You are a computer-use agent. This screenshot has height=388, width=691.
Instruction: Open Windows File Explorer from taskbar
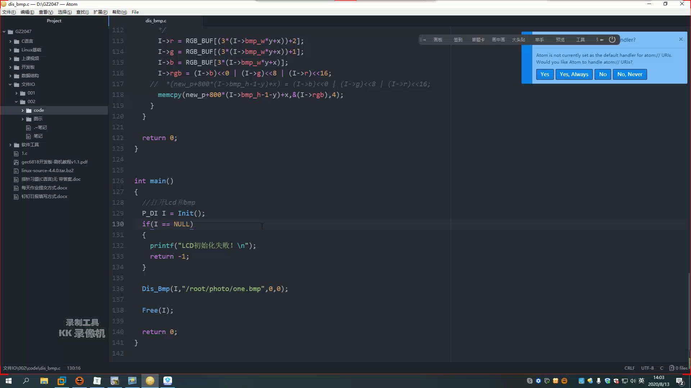tap(44, 381)
